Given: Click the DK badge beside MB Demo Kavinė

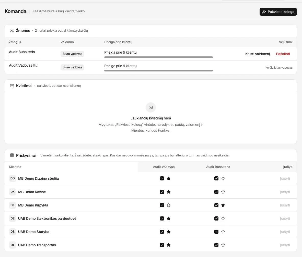Looking at the screenshot, I should click(13, 192).
